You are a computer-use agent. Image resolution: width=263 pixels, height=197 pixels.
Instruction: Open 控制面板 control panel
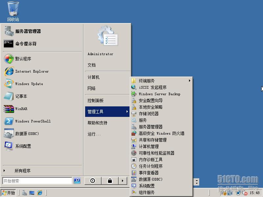tap(95, 100)
